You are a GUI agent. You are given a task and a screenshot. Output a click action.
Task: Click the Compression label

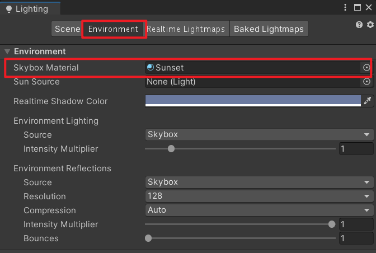point(50,210)
